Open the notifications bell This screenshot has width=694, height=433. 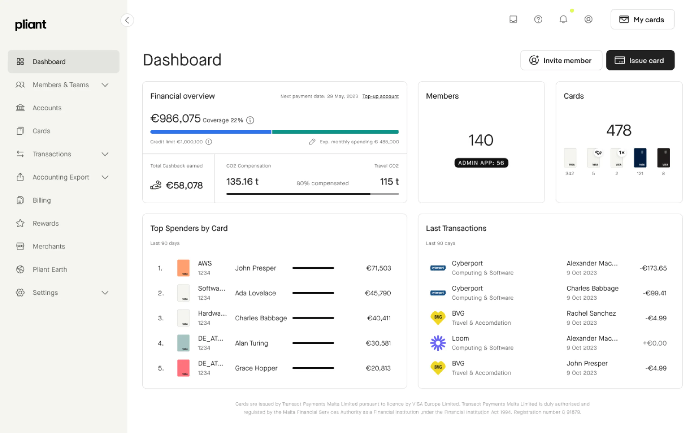point(563,19)
